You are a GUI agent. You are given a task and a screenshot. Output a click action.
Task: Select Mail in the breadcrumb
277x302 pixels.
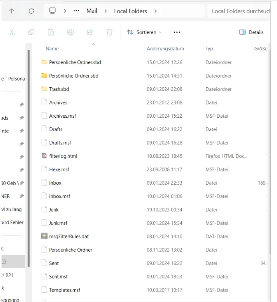[92, 11]
